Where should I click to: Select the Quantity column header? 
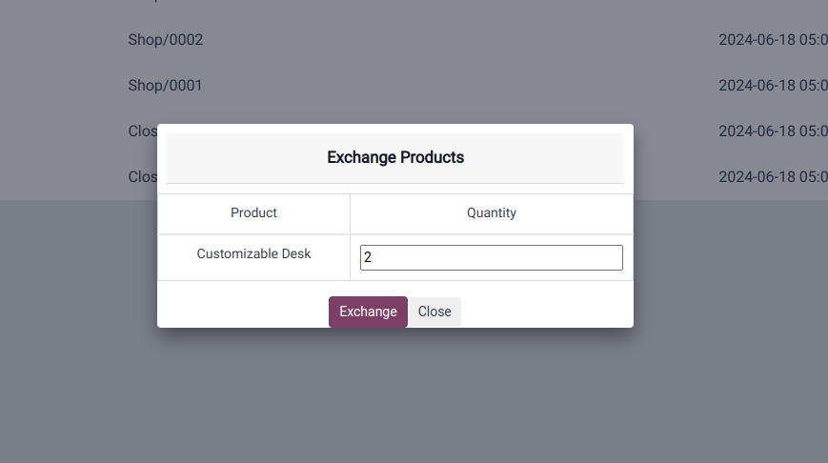click(491, 212)
